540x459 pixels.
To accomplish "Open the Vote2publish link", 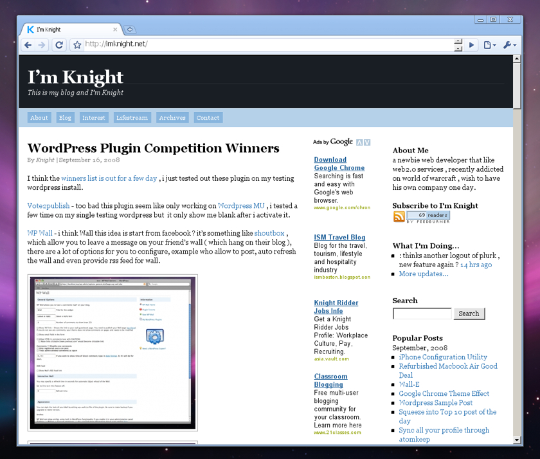I will pyautogui.click(x=48, y=205).
